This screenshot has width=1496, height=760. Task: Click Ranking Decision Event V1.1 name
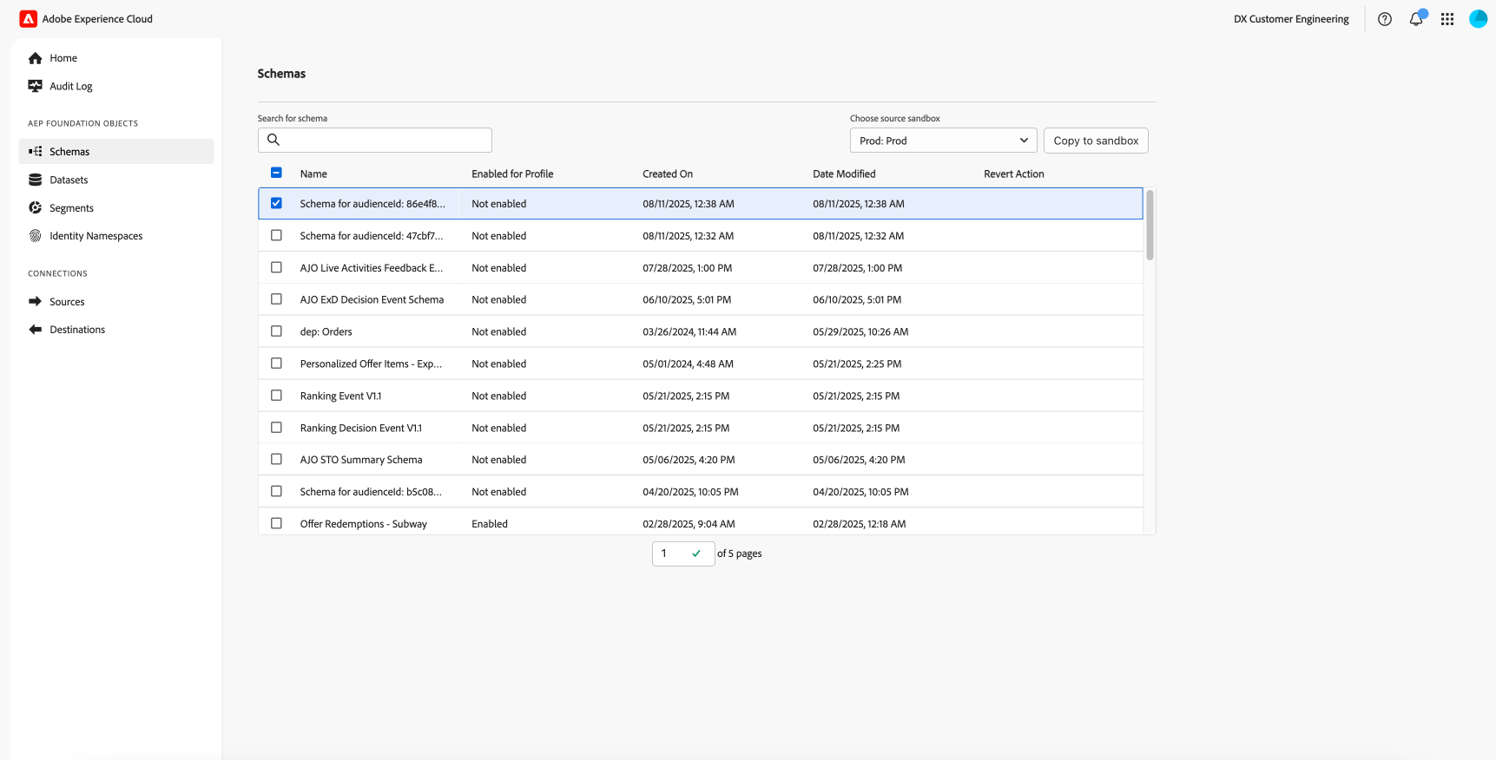361,428
